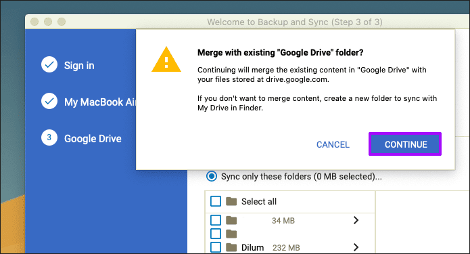This screenshot has height=254, width=470.
Task: Click CANCEL in the merge dialog
Action: (x=333, y=145)
